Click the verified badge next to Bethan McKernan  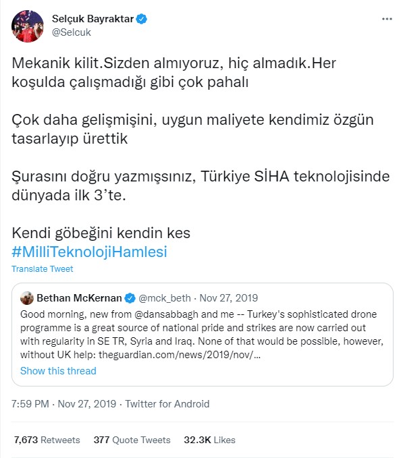coord(130,298)
